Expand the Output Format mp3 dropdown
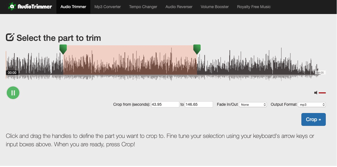The width and height of the screenshot is (337, 167). (312, 105)
